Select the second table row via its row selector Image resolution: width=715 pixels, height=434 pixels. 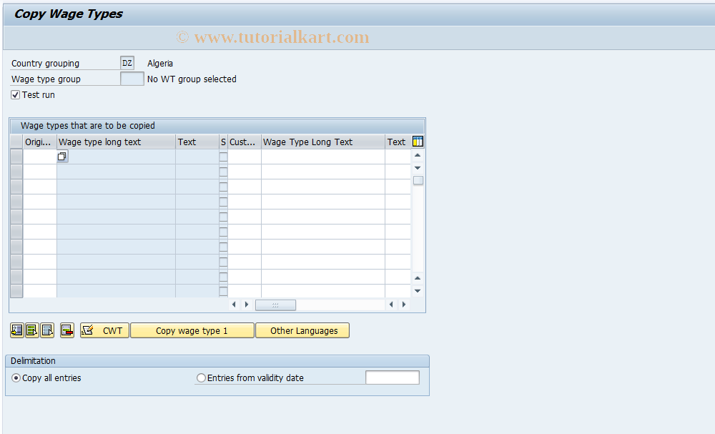click(16, 172)
